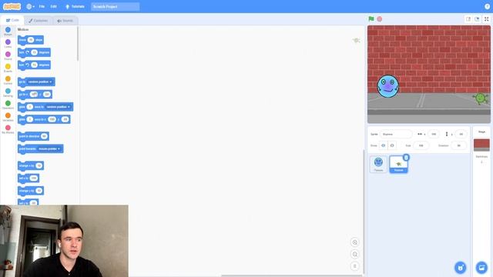Click the blue ball sprite on stage
Viewport: 493px width, 277px height.
(x=387, y=86)
